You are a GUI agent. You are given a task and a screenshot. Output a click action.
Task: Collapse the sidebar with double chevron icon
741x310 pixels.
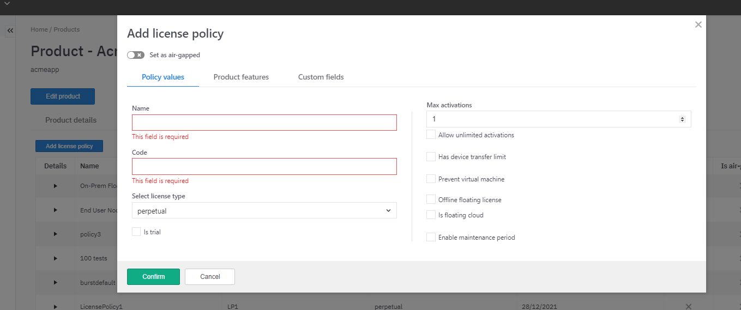click(x=10, y=31)
